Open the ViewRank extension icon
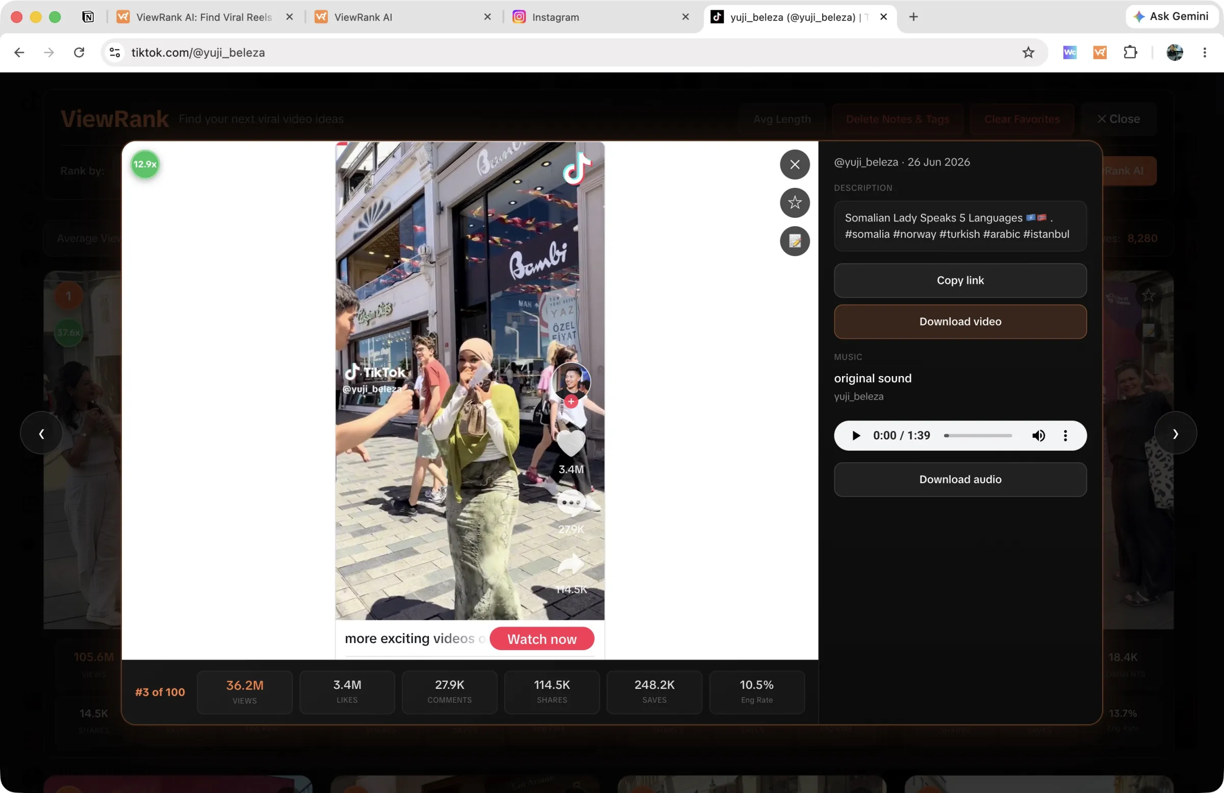 click(1100, 53)
